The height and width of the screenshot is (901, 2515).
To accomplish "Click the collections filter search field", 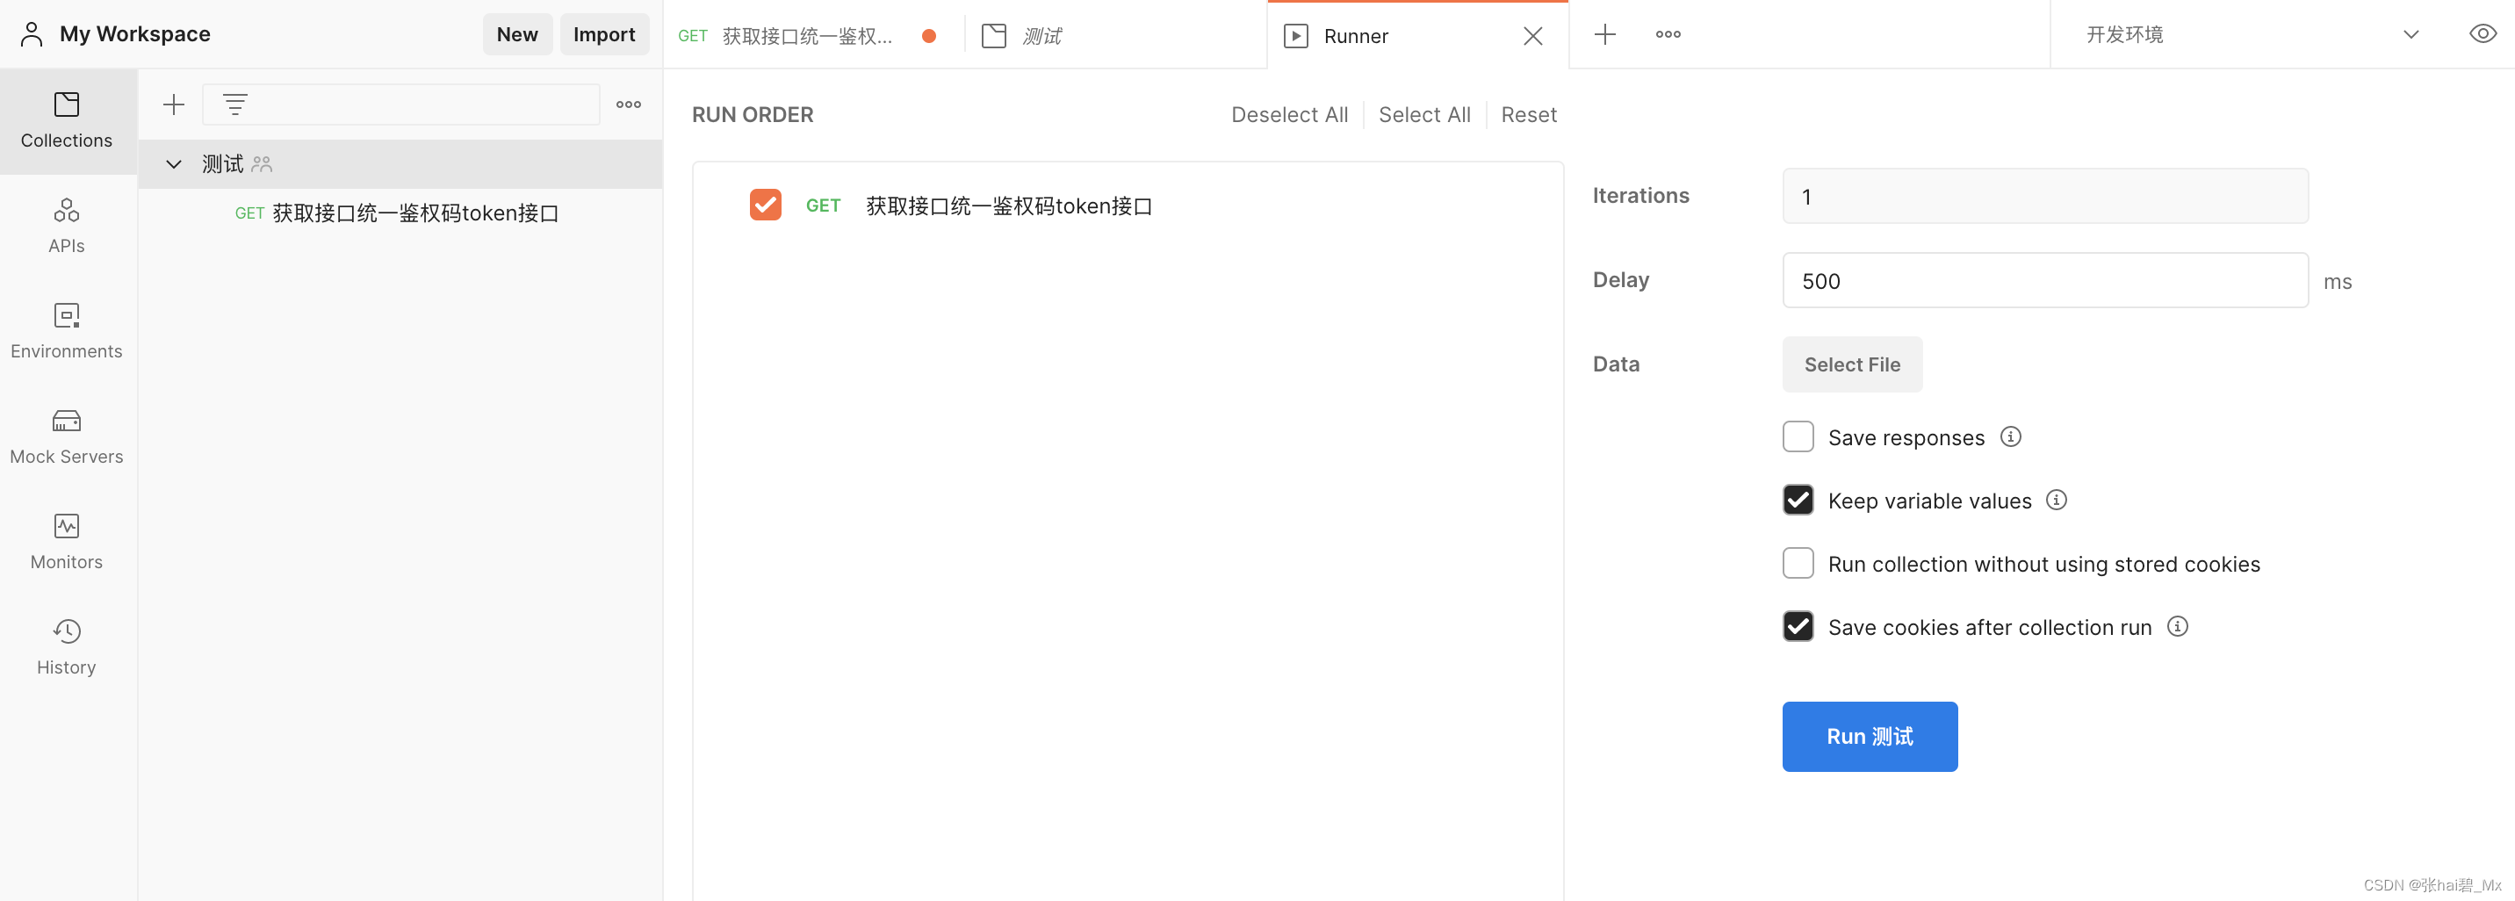I will [400, 105].
